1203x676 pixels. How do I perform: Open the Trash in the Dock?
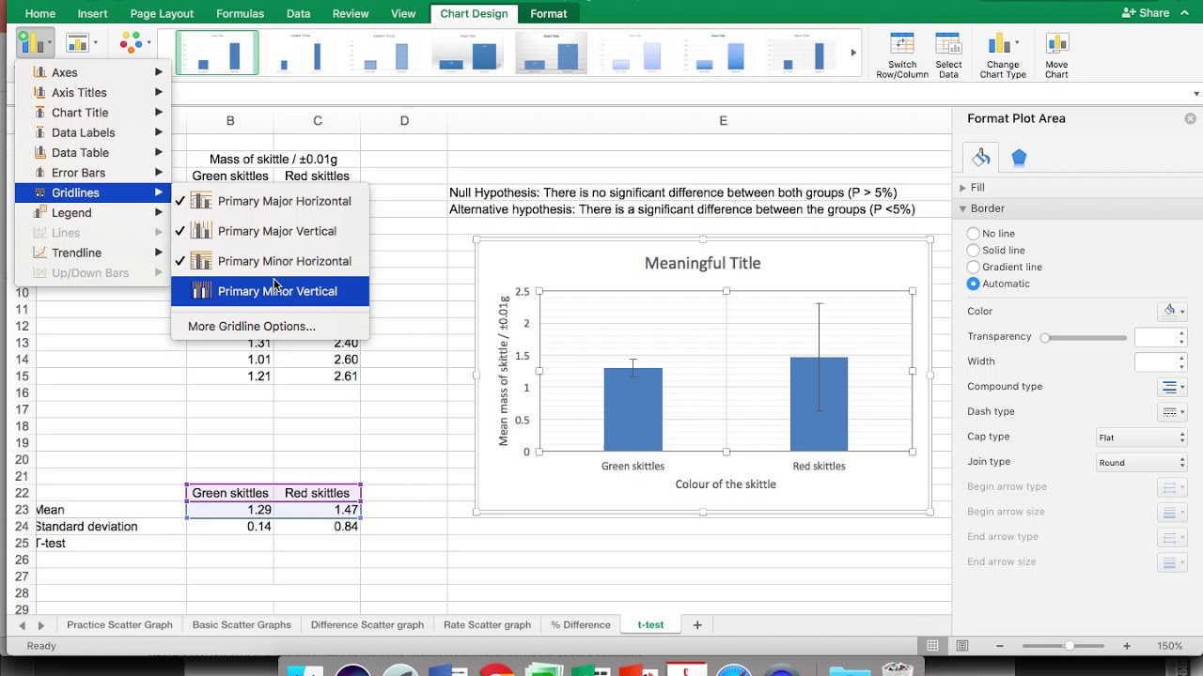click(898, 669)
